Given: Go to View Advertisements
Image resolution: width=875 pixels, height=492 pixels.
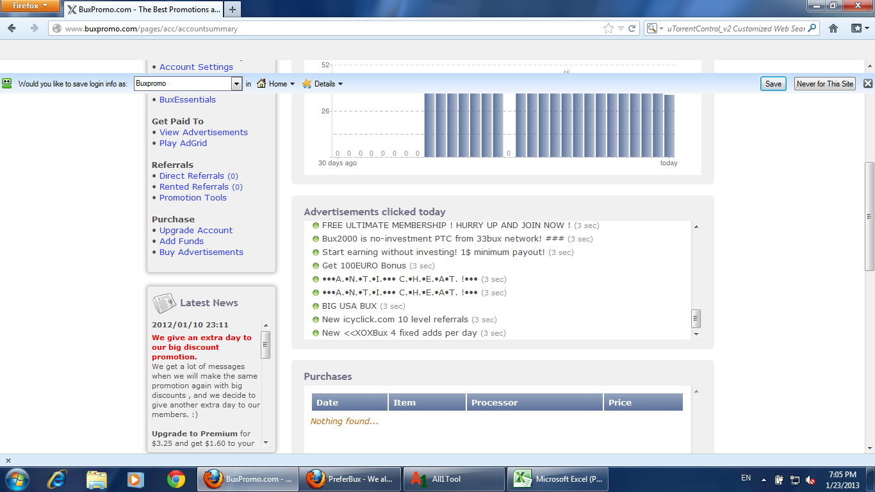Looking at the screenshot, I should point(204,133).
